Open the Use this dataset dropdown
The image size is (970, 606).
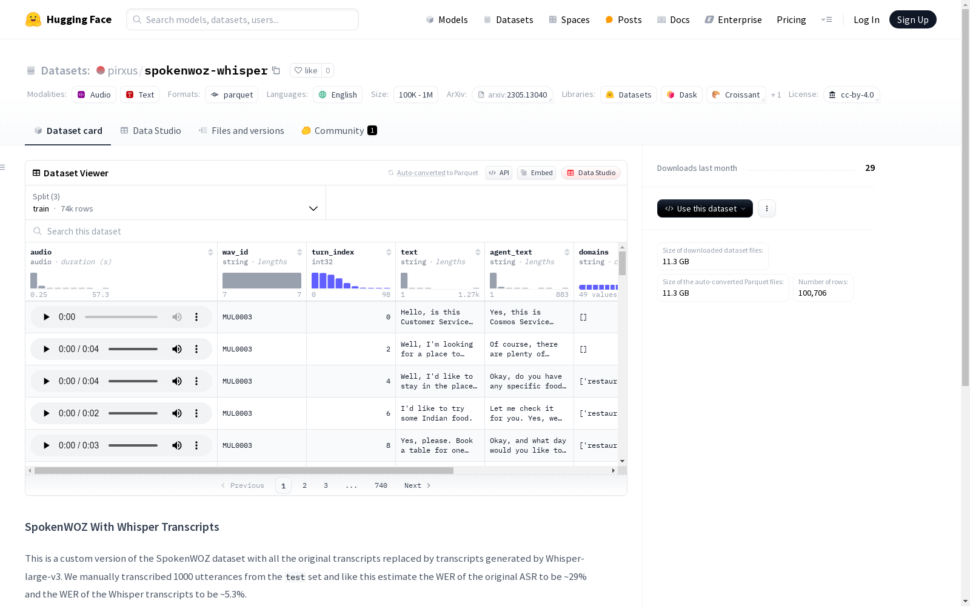click(705, 208)
